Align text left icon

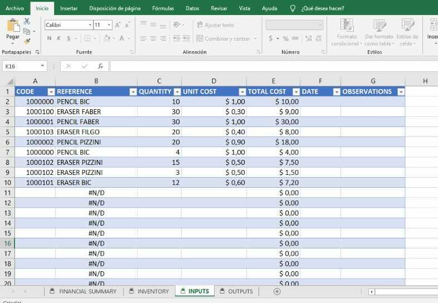(x=143, y=38)
